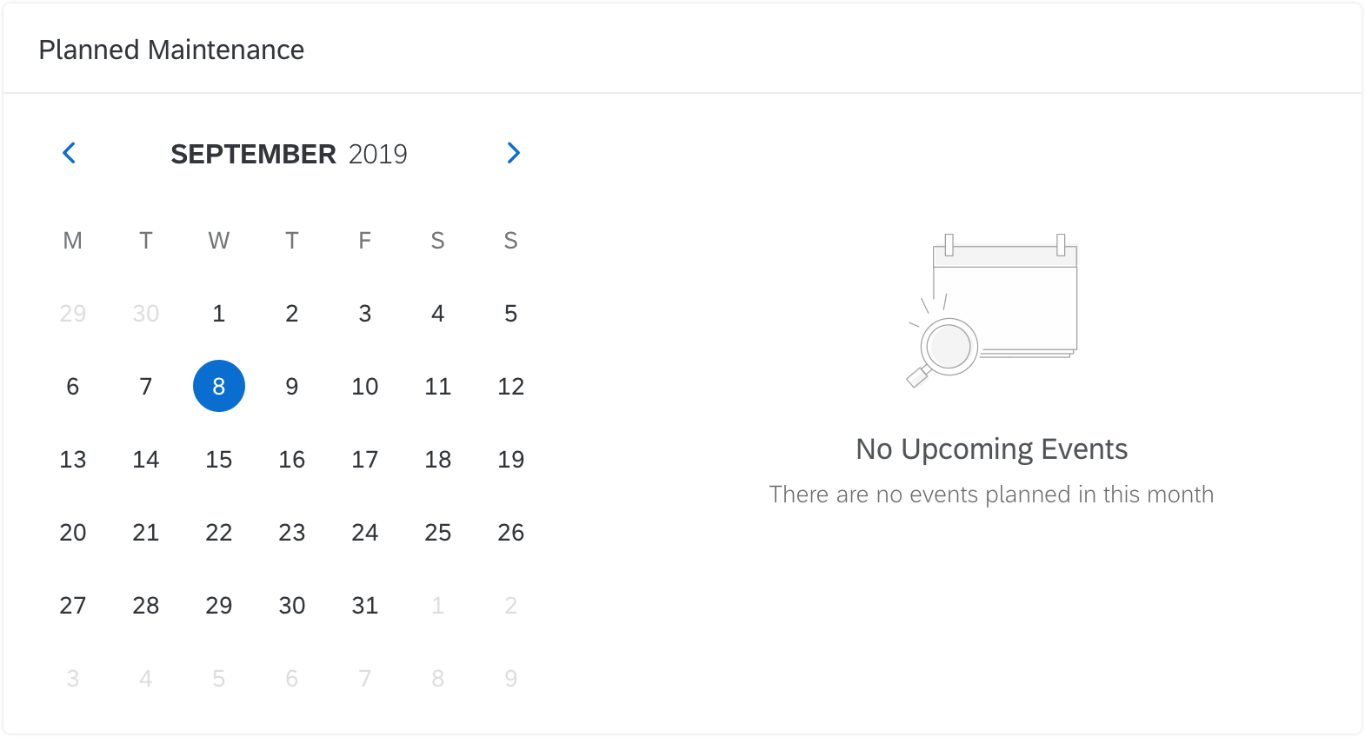1365x737 pixels.
Task: Click the empty calendar magnifier illustration
Action: click(991, 310)
